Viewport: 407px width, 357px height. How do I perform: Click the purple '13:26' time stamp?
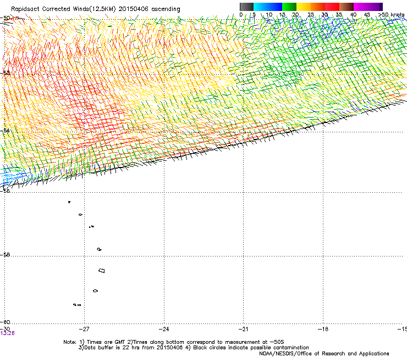coord(7,333)
